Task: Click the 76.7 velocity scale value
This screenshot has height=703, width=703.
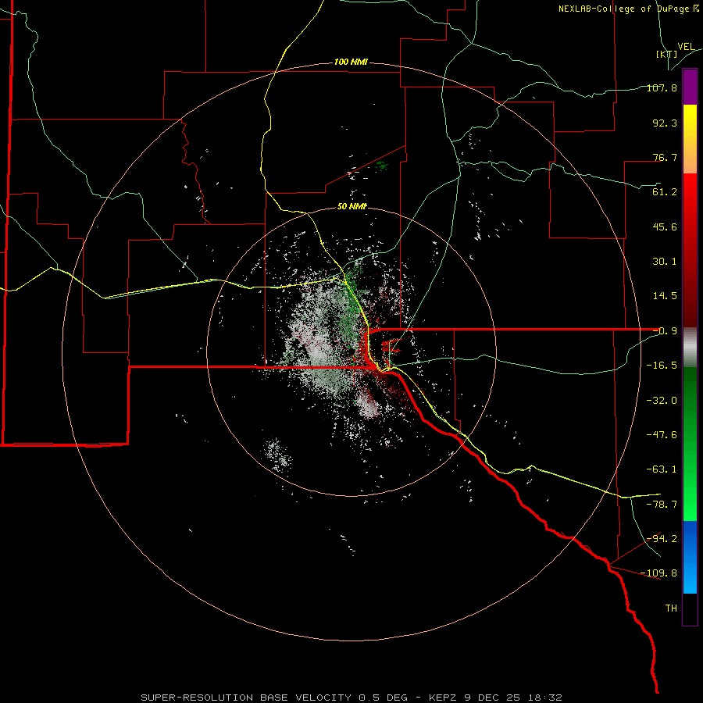Action: (x=665, y=157)
